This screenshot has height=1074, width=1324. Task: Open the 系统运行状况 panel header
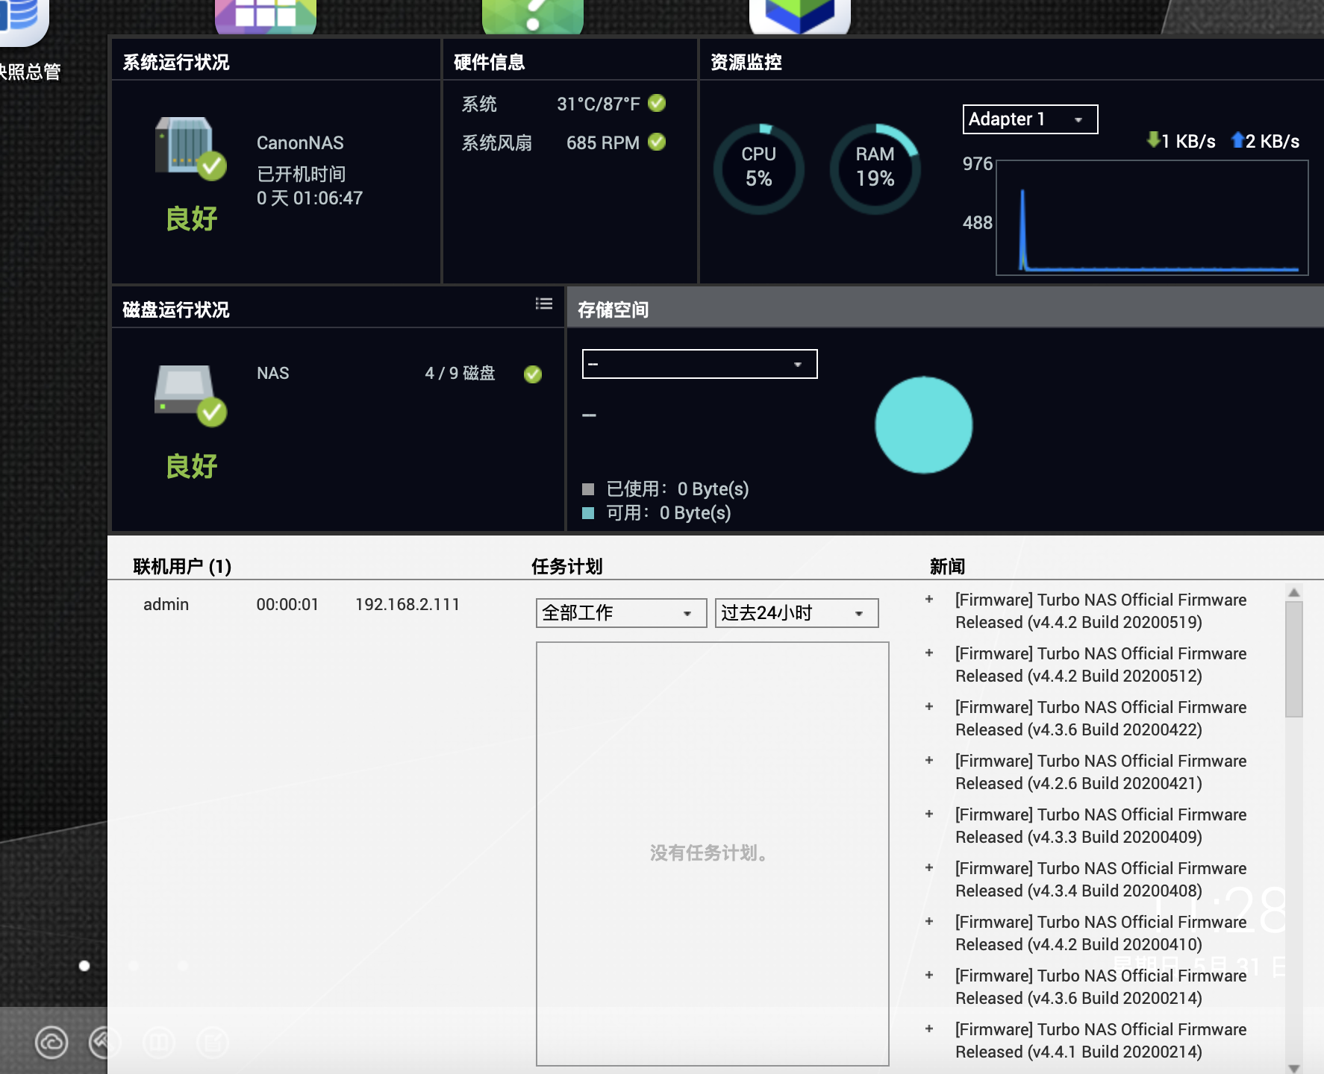tap(176, 62)
